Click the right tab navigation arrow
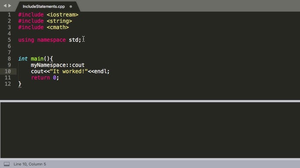 coord(10,6)
